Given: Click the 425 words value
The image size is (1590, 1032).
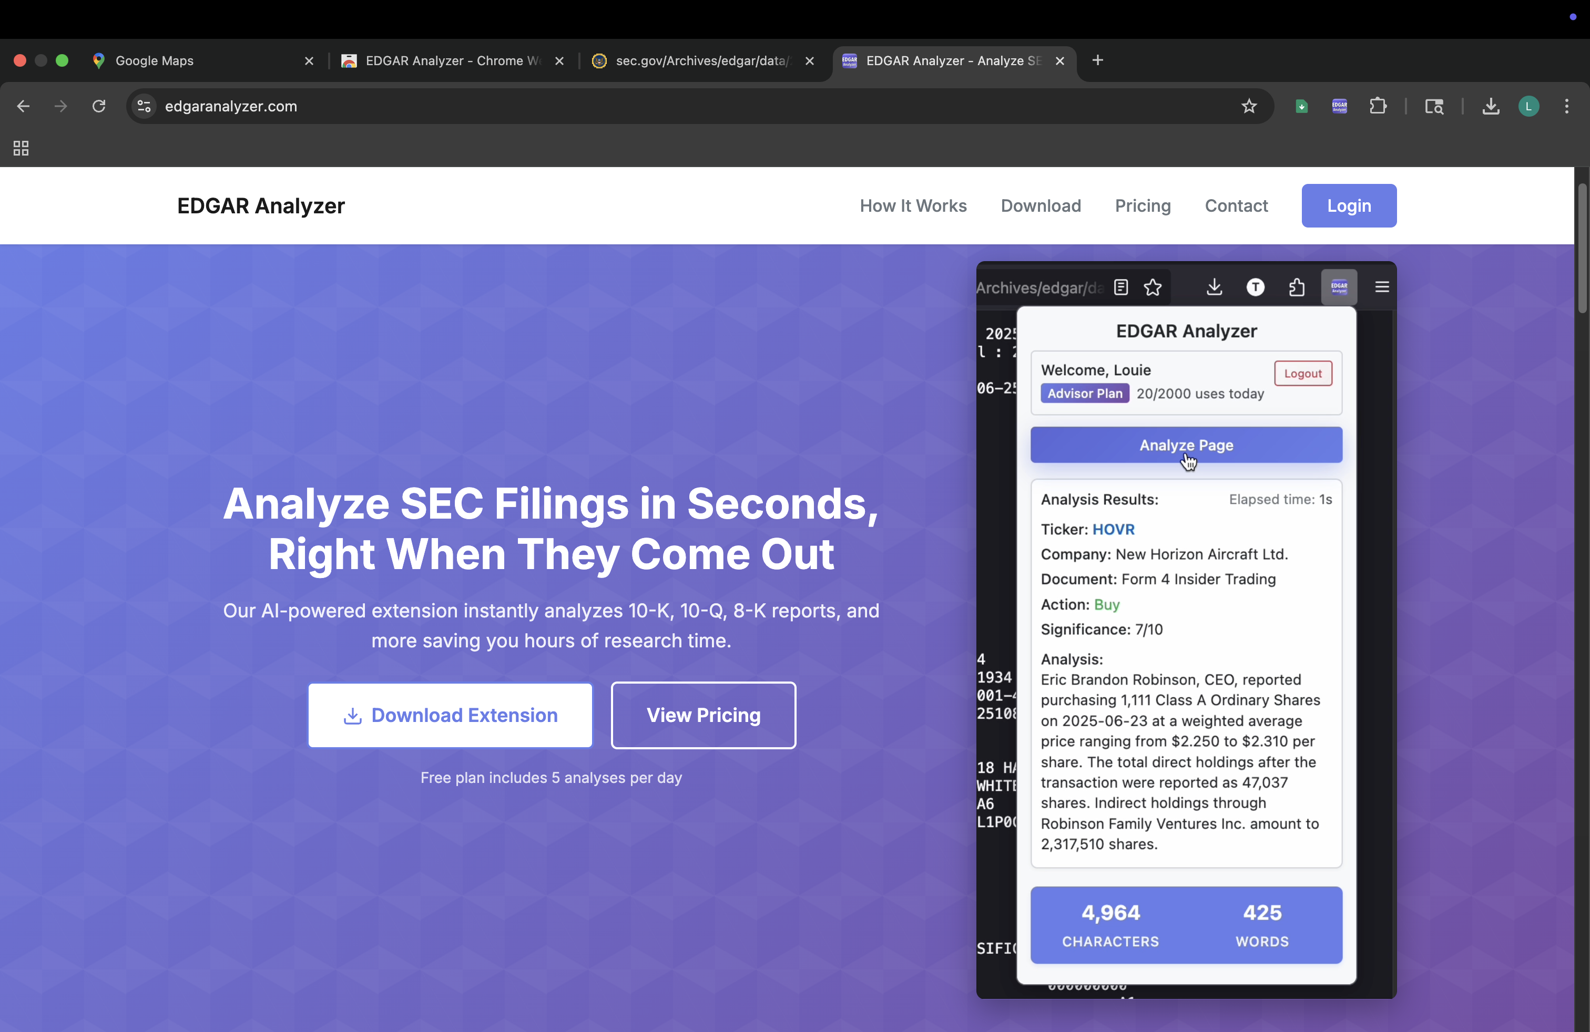Looking at the screenshot, I should [1262, 913].
